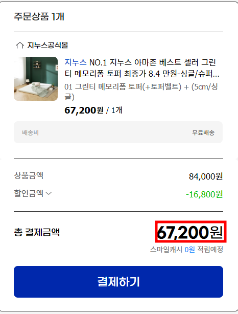The width and height of the screenshot is (238, 314).
Task: Click the home icon beside 지누스공식몰
Action: [20, 45]
